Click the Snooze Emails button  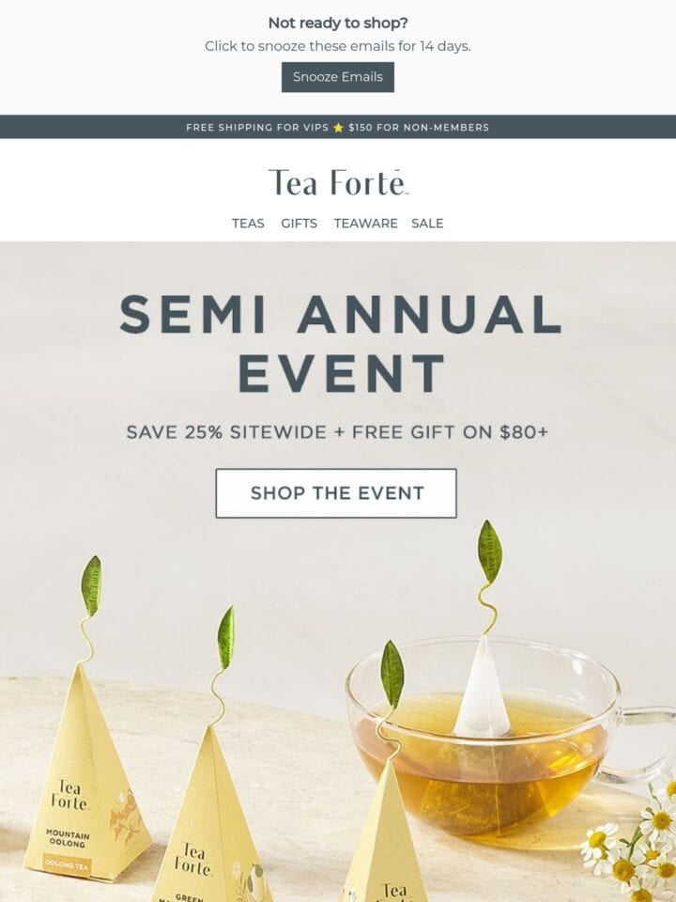click(x=337, y=77)
